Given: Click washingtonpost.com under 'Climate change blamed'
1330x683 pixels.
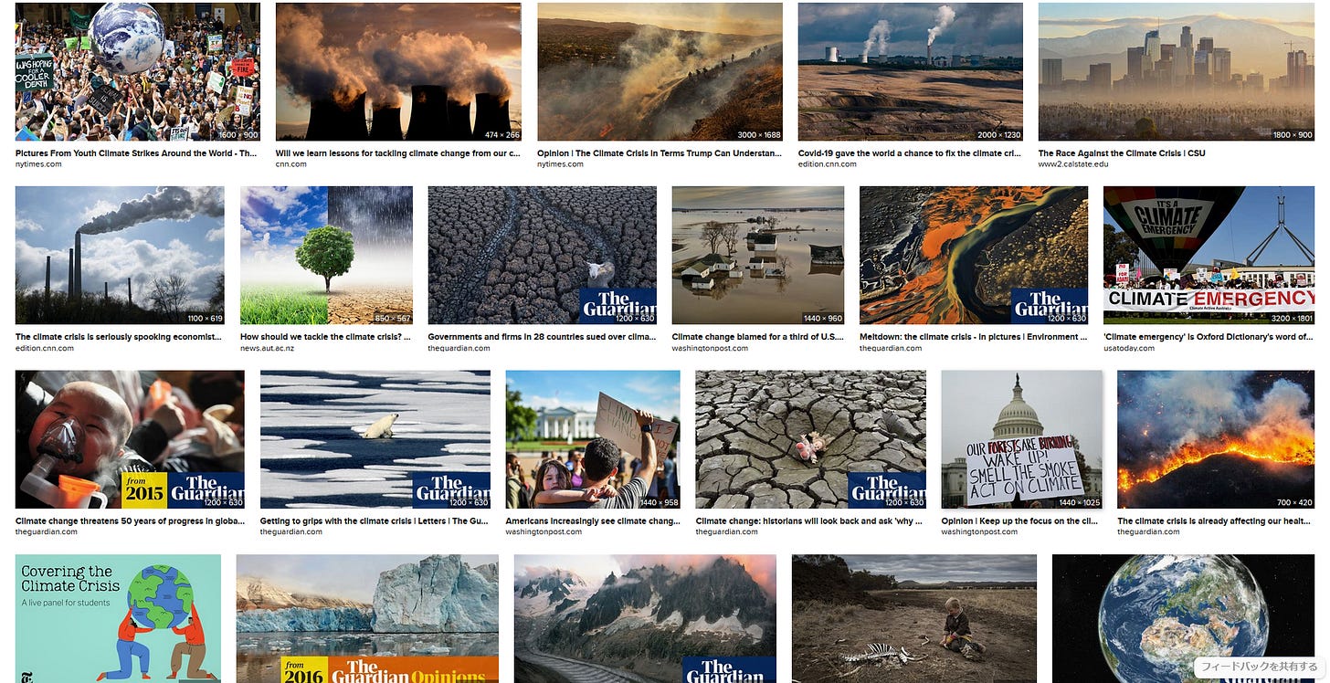Looking at the screenshot, I should pos(710,348).
